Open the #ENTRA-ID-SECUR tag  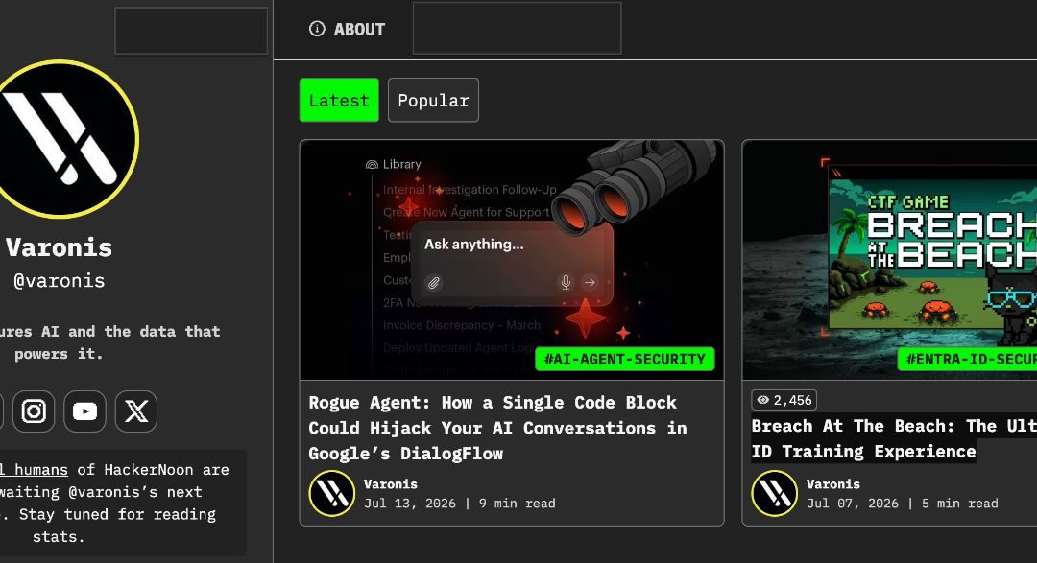coord(968,359)
